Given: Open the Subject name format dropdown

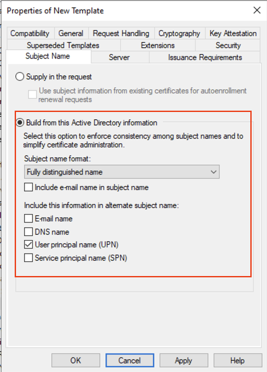Looking at the screenshot, I should click(x=121, y=172).
